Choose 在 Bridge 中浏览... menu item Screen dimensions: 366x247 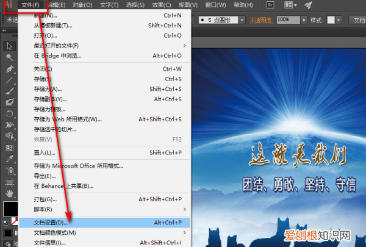point(104,55)
